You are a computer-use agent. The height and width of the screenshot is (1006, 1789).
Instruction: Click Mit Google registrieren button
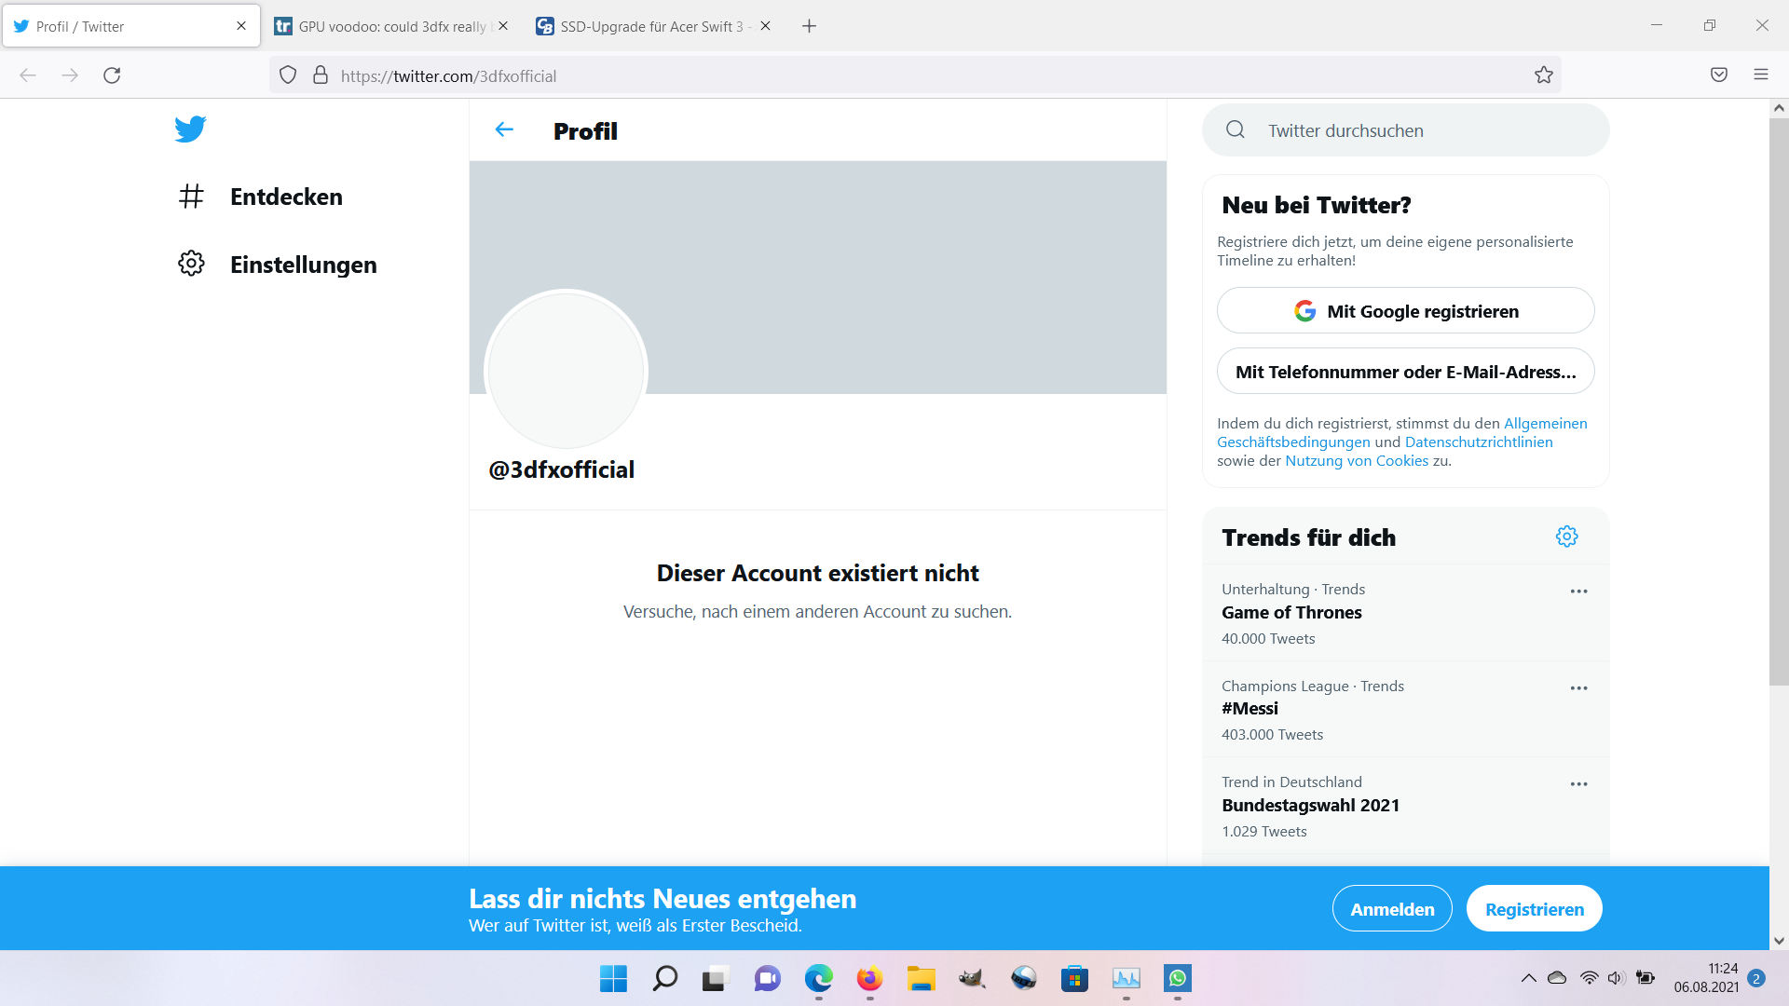click(1405, 311)
